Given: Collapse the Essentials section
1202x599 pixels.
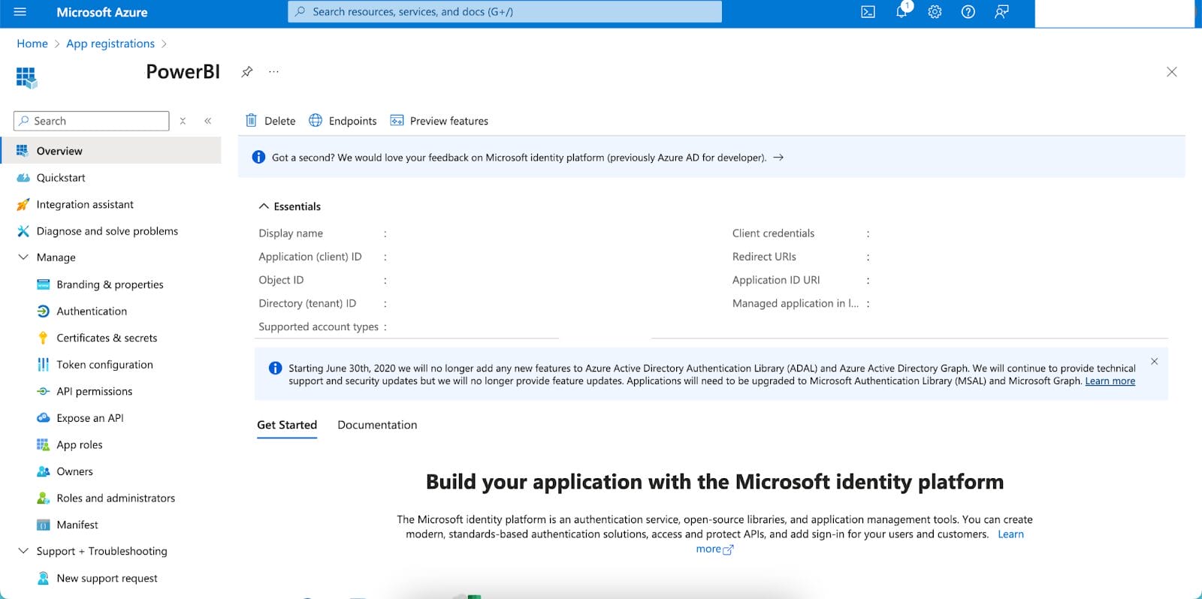Looking at the screenshot, I should (264, 206).
